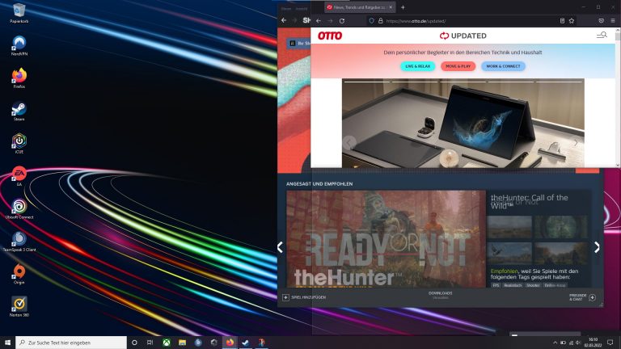Open the Firefox hamburger application menu
This screenshot has width=621, height=349.
click(613, 20)
